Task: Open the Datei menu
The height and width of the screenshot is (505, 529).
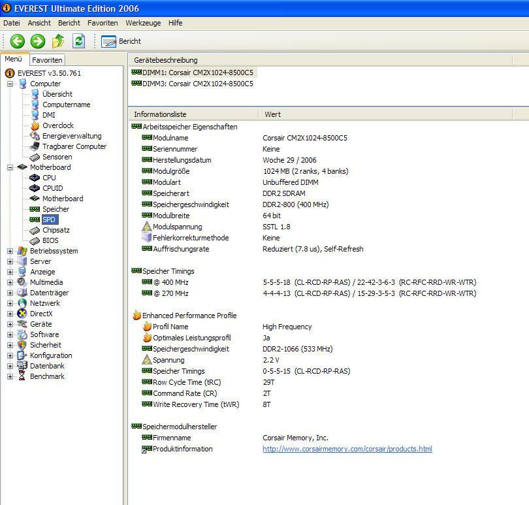Action: (12, 23)
